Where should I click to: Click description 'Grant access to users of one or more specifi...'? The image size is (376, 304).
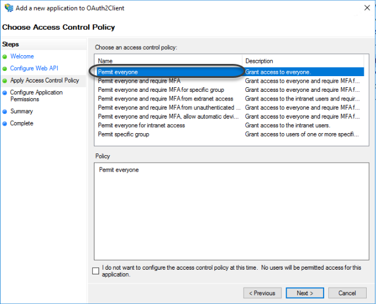tap(302, 134)
